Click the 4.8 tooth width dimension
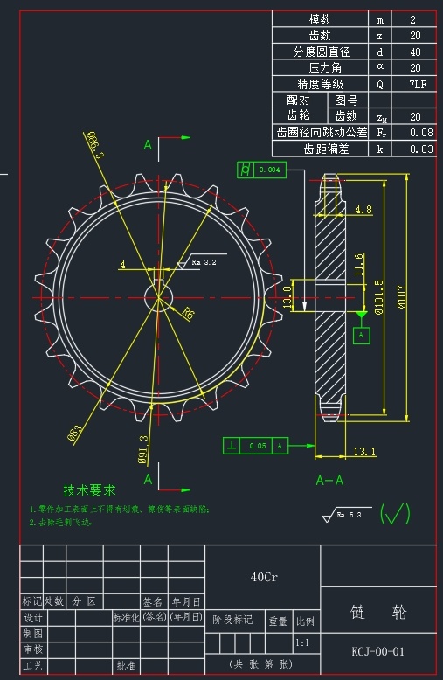The image size is (443, 680). pyautogui.click(x=363, y=210)
